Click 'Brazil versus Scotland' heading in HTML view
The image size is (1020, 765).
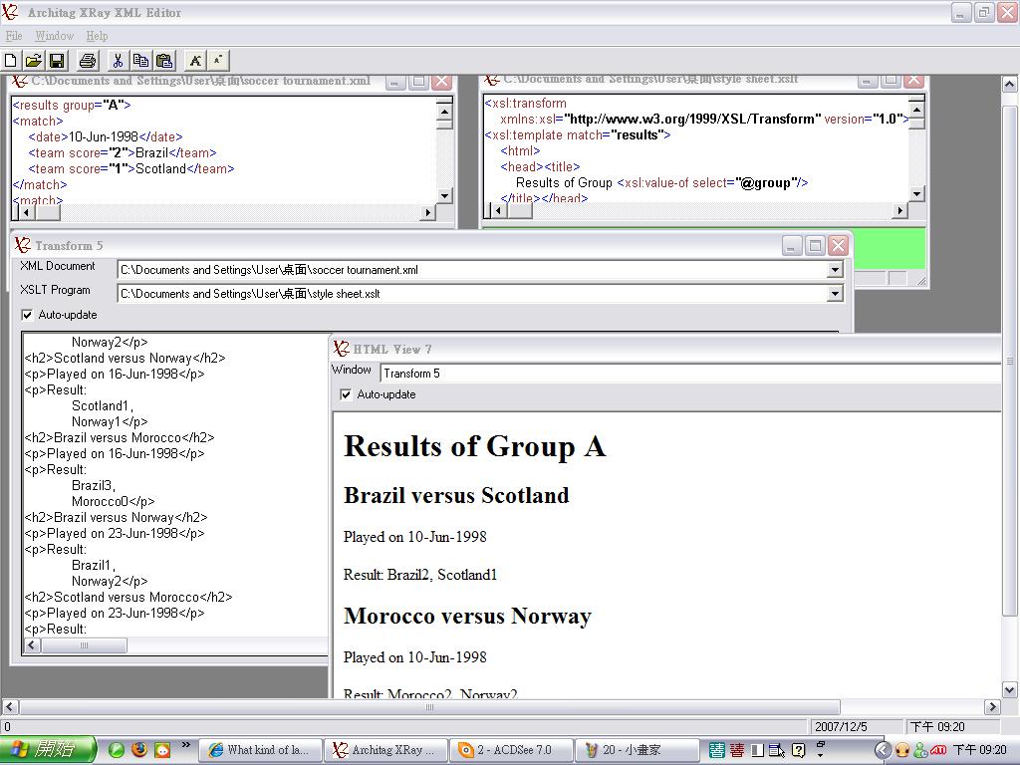pos(456,496)
